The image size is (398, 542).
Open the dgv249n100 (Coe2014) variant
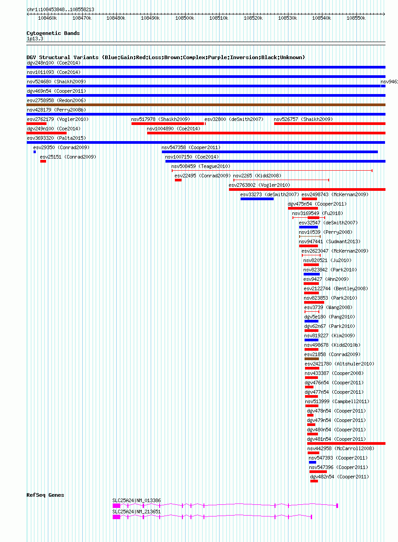tap(47, 133)
